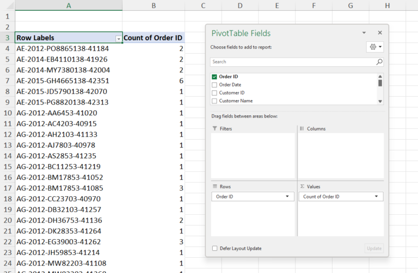Tick the Customer Name field checkbox
Image resolution: width=418 pixels, height=273 pixels.
coord(214,101)
